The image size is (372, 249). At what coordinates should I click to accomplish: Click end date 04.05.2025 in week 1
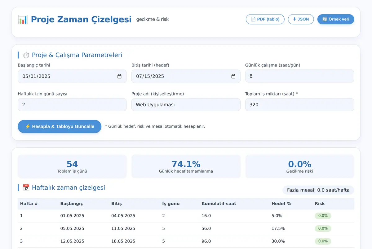pos(123,216)
